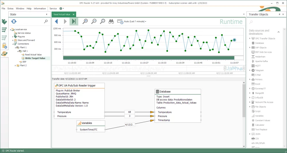Open the Help menu
The image size is (287, 153).
tap(29, 8)
